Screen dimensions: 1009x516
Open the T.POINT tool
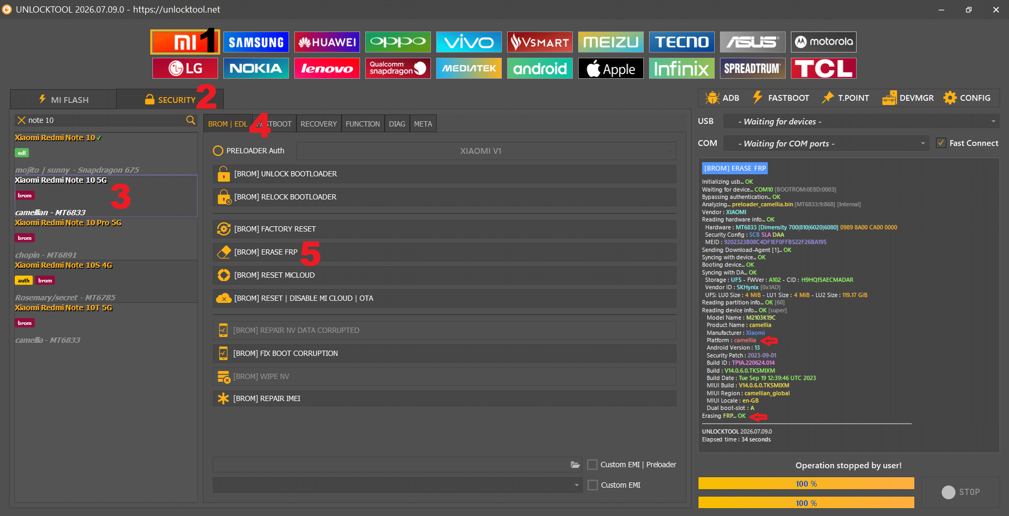846,98
